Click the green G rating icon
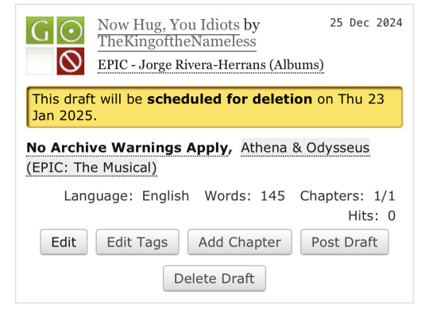 40,30
